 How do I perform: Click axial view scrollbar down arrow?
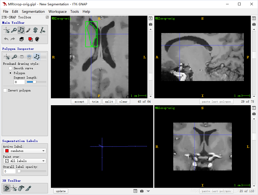tap(151, 96)
